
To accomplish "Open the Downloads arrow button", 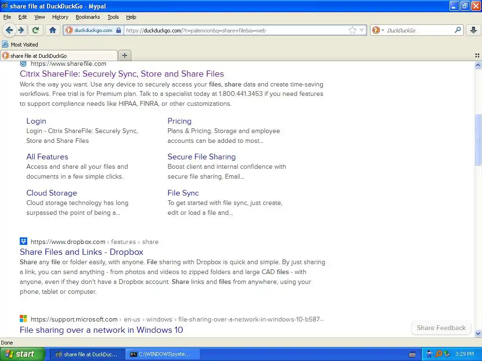I will click(x=474, y=30).
